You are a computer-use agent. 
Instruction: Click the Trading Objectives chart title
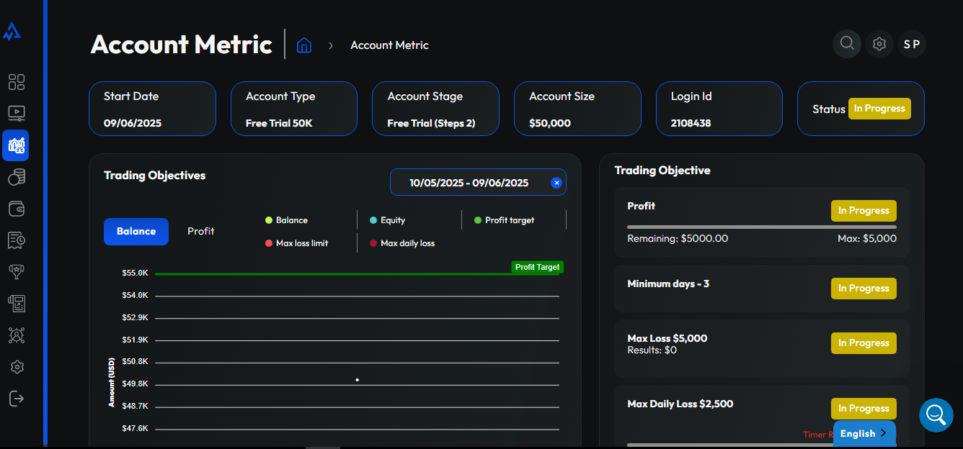[x=155, y=176]
